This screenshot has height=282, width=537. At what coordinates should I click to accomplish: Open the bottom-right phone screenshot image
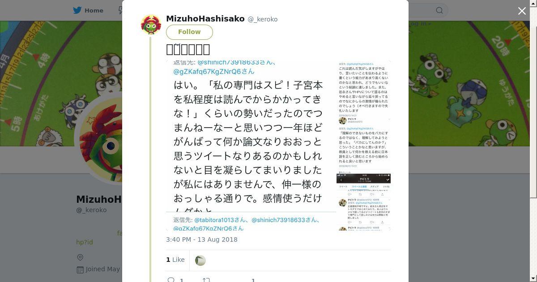tap(364, 202)
